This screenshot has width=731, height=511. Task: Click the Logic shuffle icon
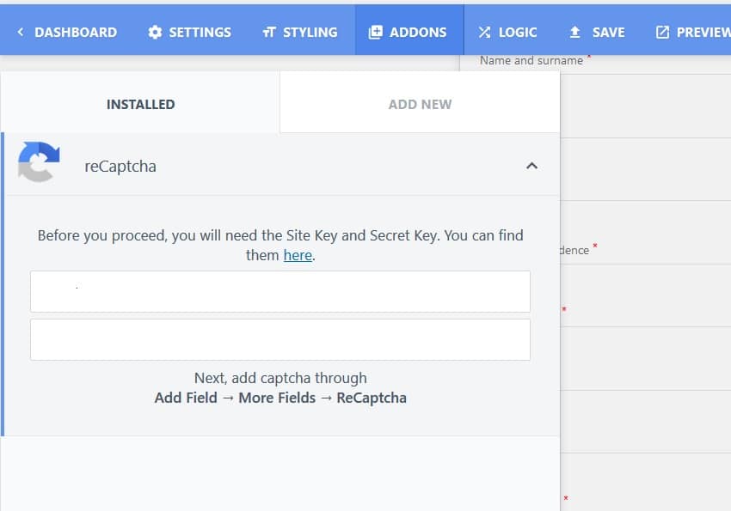point(484,32)
